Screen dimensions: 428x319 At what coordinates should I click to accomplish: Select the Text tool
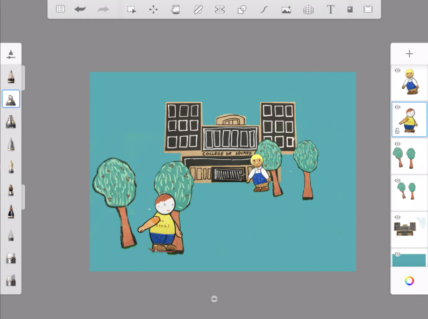click(x=331, y=10)
